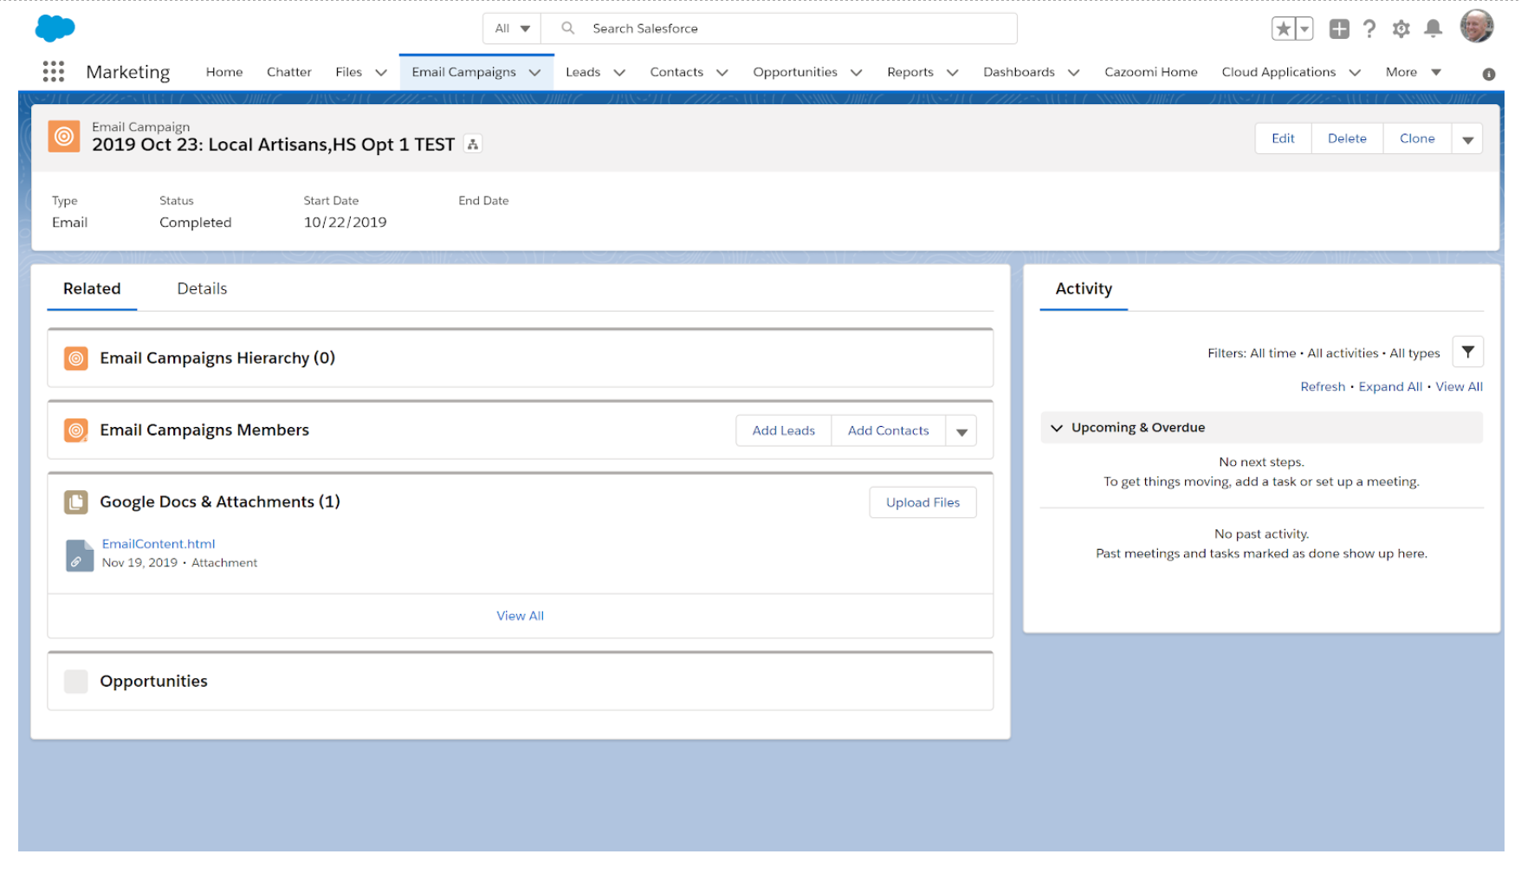The height and width of the screenshot is (880, 1521).
Task: Open the navigation Opportunities tab
Action: coord(795,72)
